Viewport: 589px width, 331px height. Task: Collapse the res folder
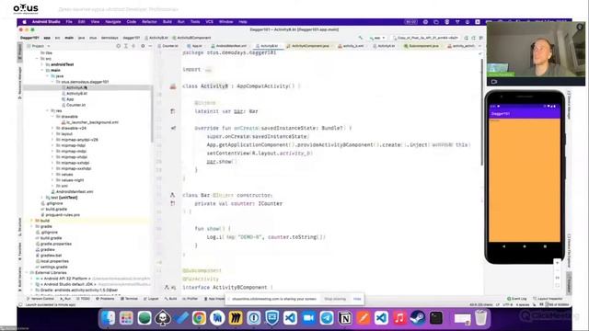[47, 110]
